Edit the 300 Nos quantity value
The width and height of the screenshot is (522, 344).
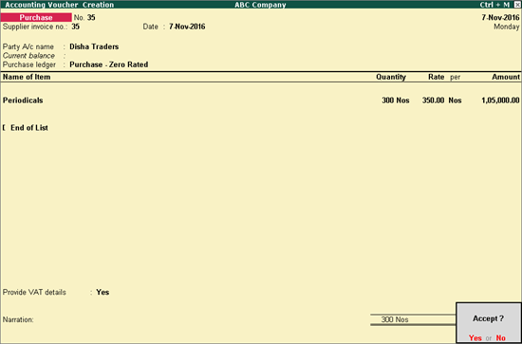point(396,100)
